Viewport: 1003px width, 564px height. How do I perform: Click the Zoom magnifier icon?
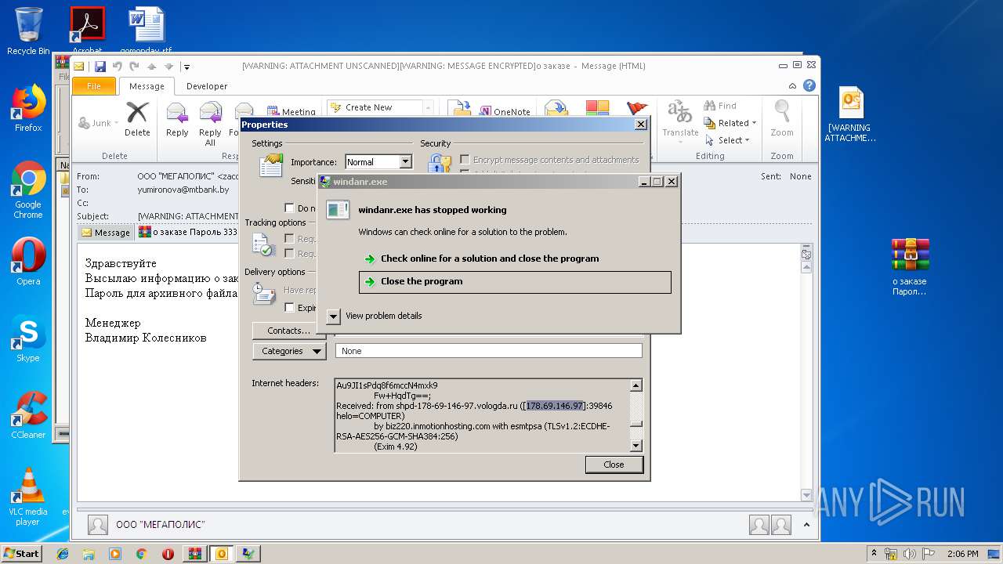click(x=781, y=112)
